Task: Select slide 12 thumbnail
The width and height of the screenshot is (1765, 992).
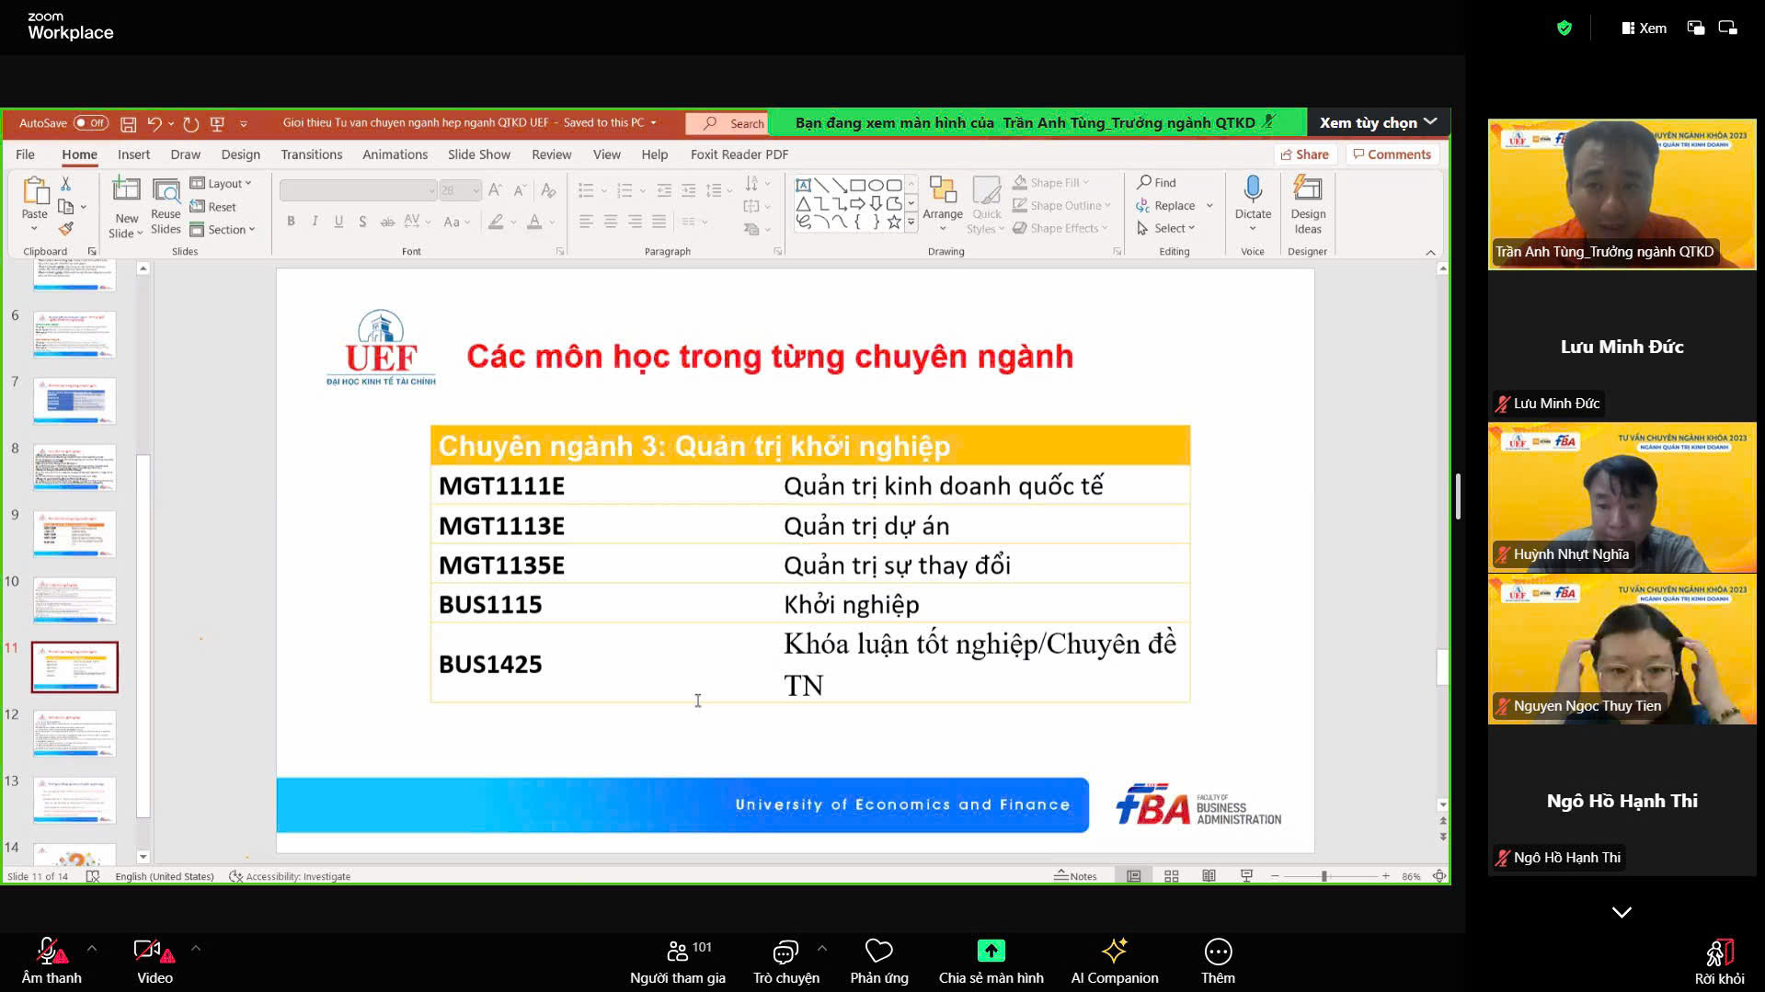Action: click(x=74, y=734)
